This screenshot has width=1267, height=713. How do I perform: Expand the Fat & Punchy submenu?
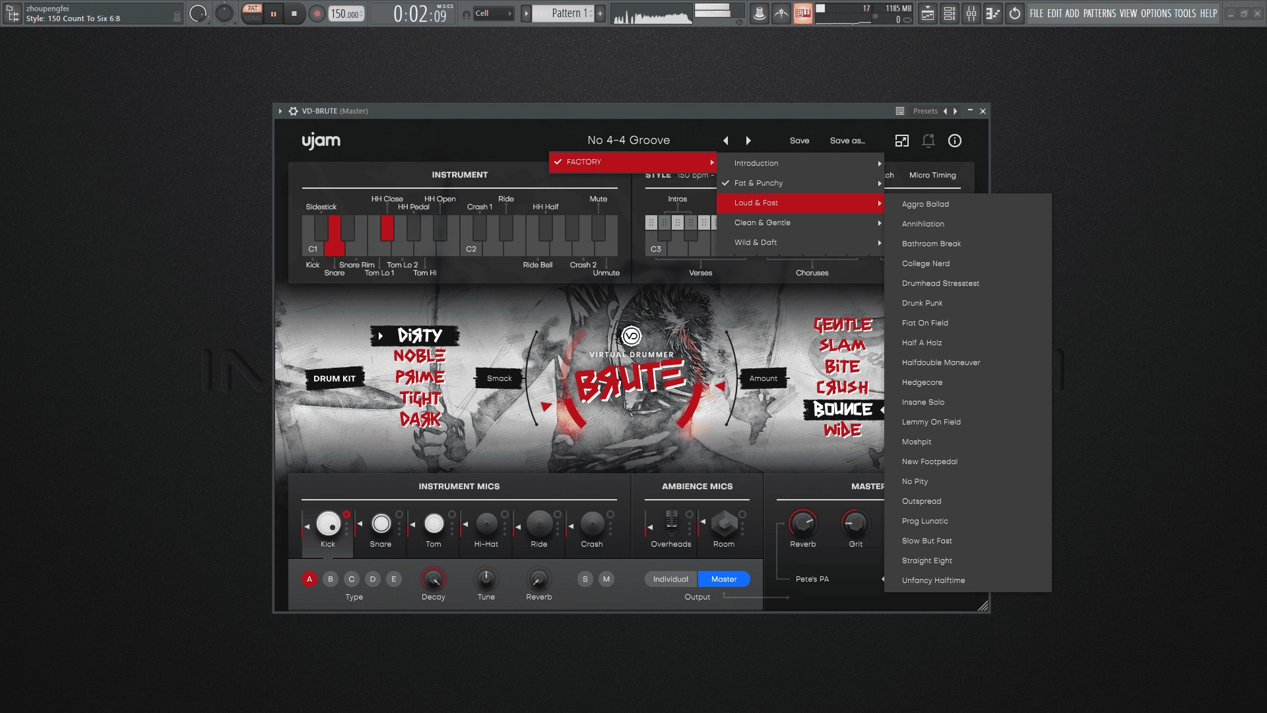pos(800,183)
